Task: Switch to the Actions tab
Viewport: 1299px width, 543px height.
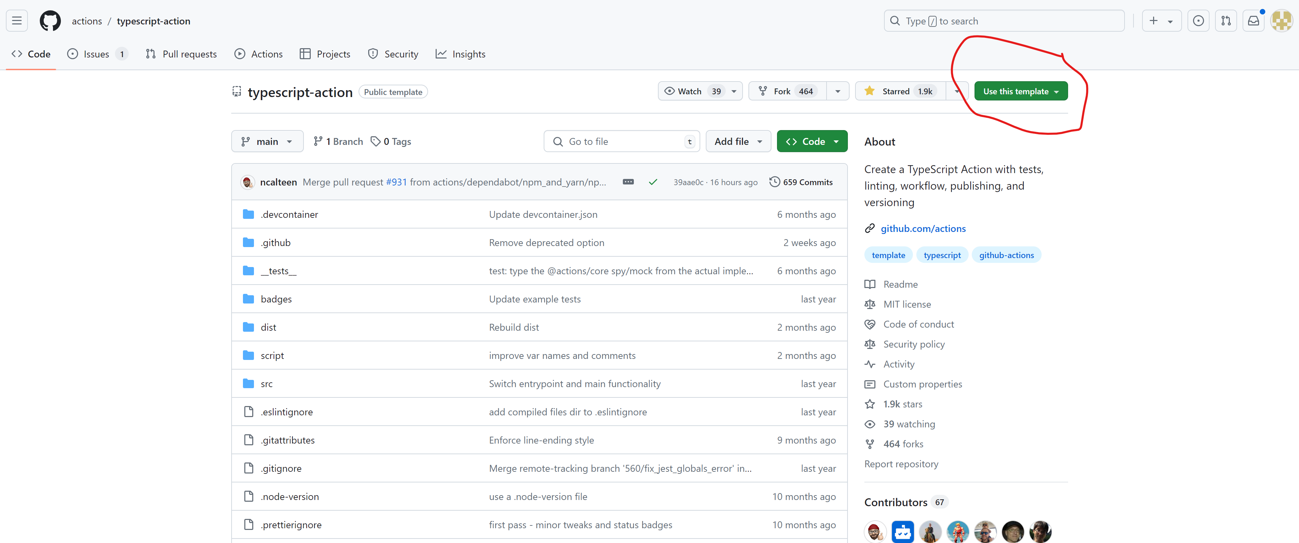Action: 258,54
